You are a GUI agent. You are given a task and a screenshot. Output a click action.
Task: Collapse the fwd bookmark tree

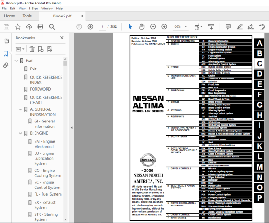pyautogui.click(x=16, y=61)
